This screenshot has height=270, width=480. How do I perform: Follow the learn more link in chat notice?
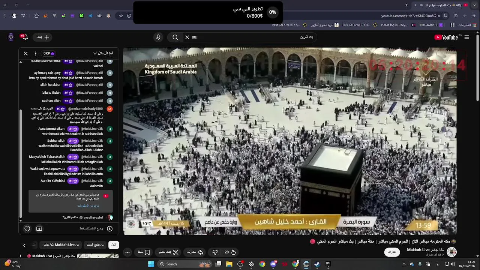(x=88, y=205)
